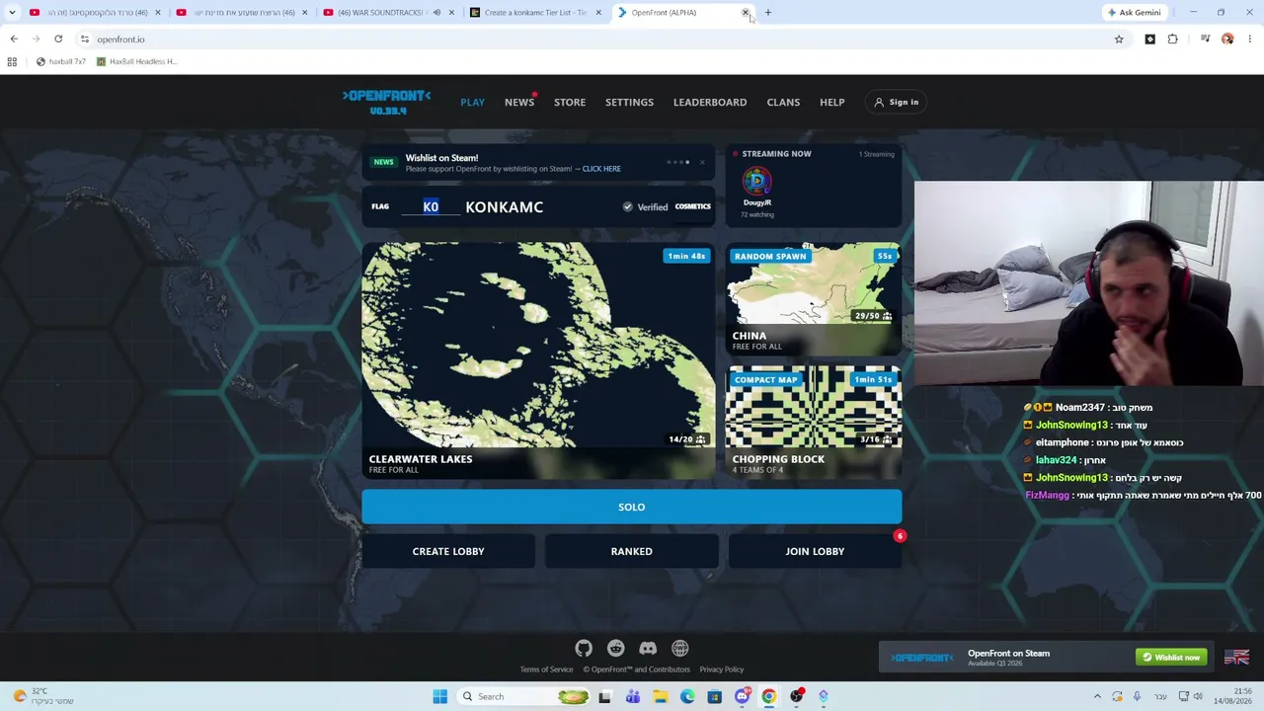Join the Chopping Block teams lobby
The height and width of the screenshot is (711, 1264).
coord(814,423)
